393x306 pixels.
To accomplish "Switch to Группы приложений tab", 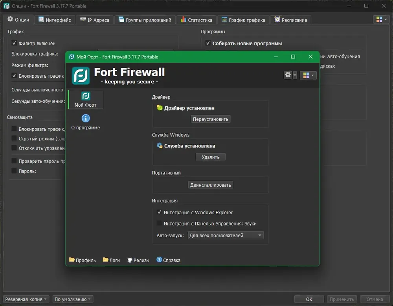I will pyautogui.click(x=145, y=20).
